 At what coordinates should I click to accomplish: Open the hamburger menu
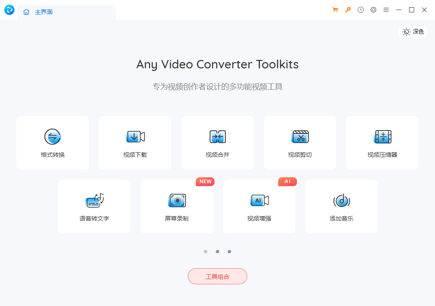[386, 10]
